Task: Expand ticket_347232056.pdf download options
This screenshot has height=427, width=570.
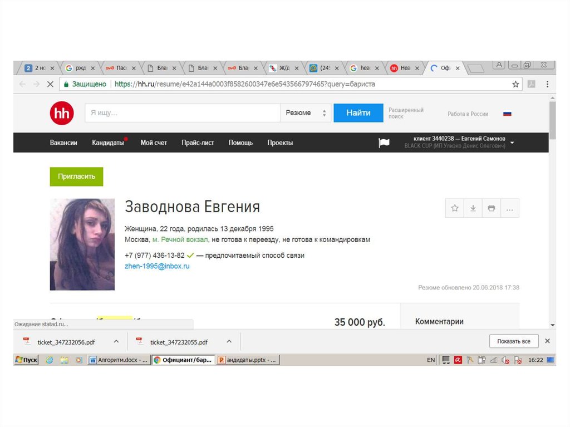Action: (116, 341)
